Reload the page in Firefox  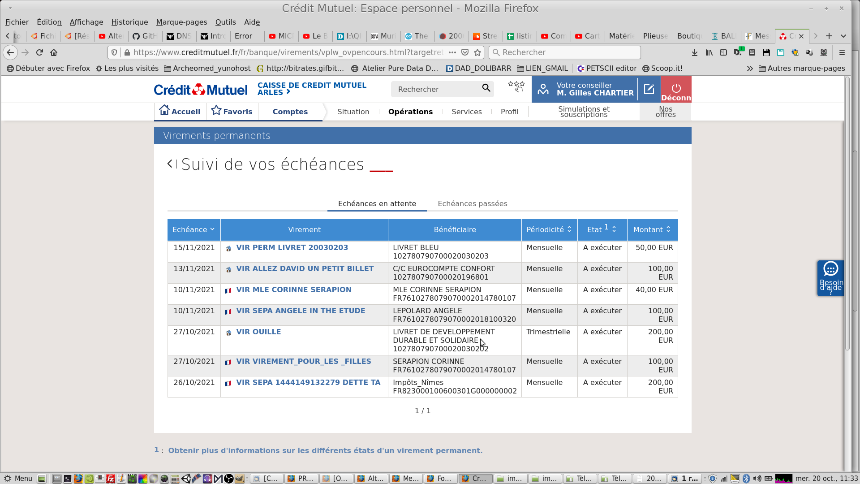39,52
